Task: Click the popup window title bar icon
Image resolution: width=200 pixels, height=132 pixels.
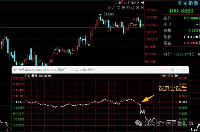Action: click(15, 70)
